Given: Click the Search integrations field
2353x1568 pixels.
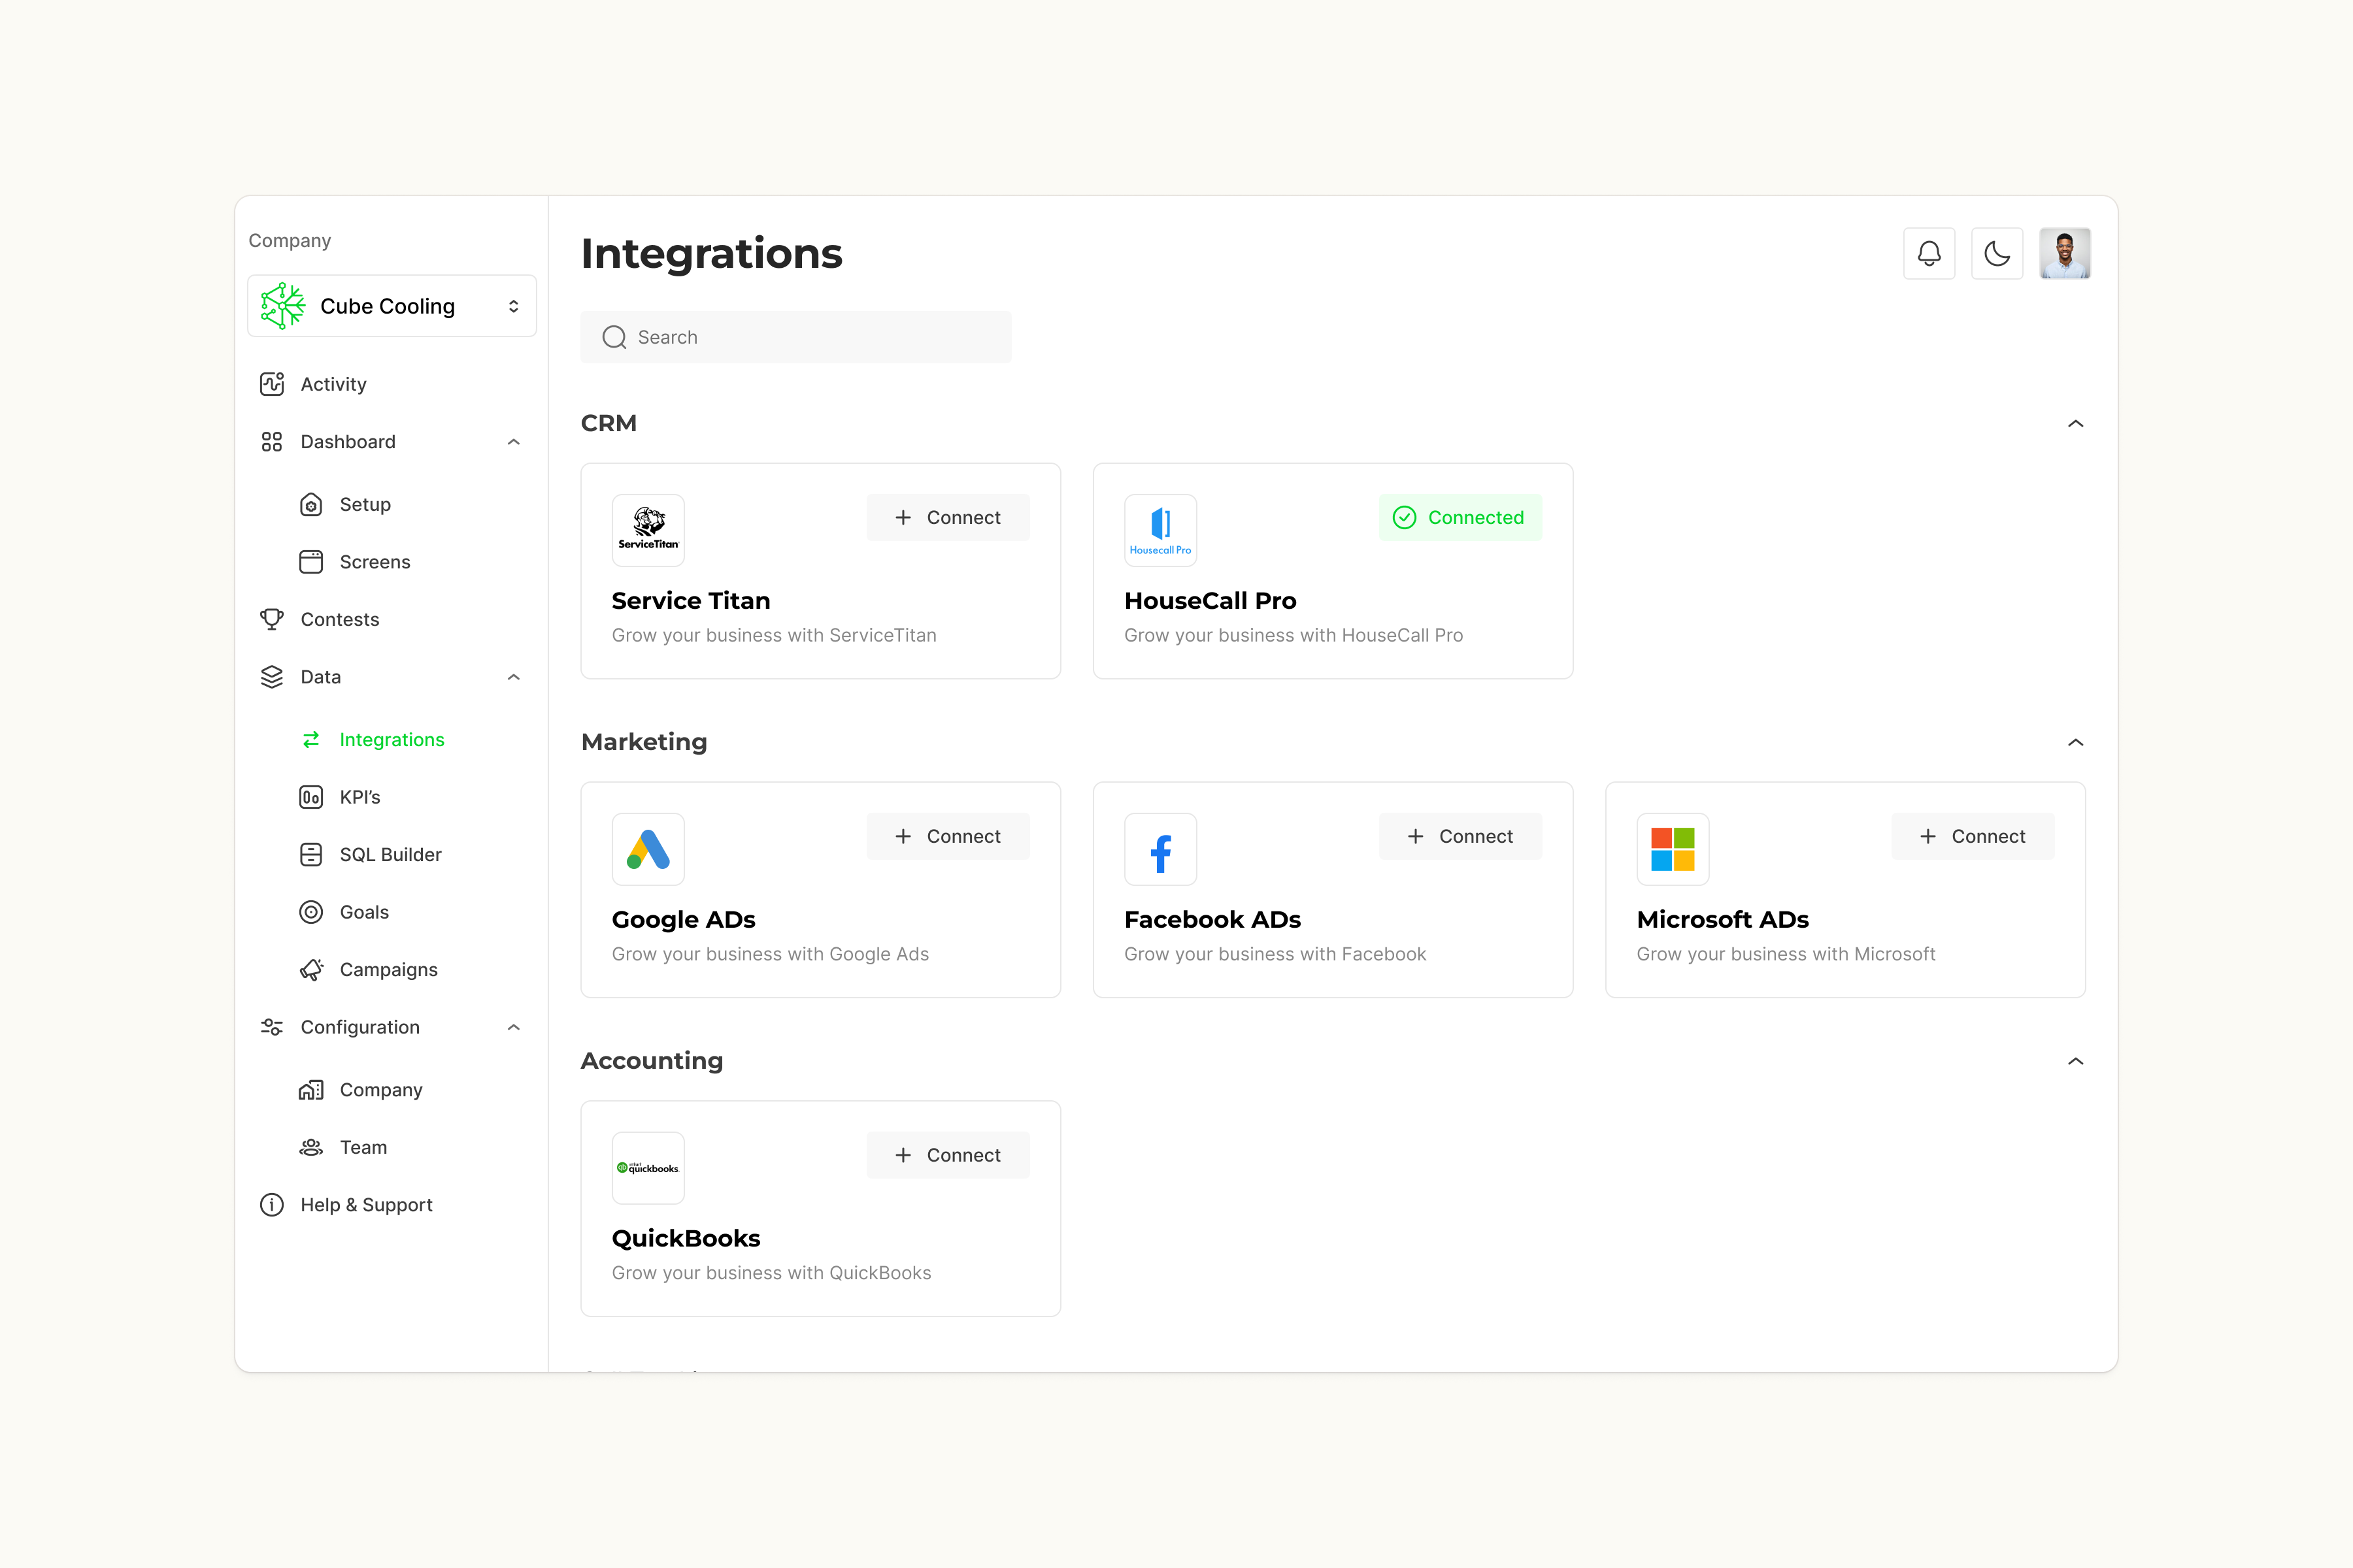Looking at the screenshot, I should 795,337.
